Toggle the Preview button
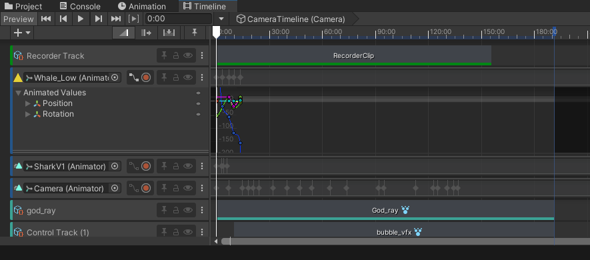This screenshot has height=260, width=590. point(19,19)
